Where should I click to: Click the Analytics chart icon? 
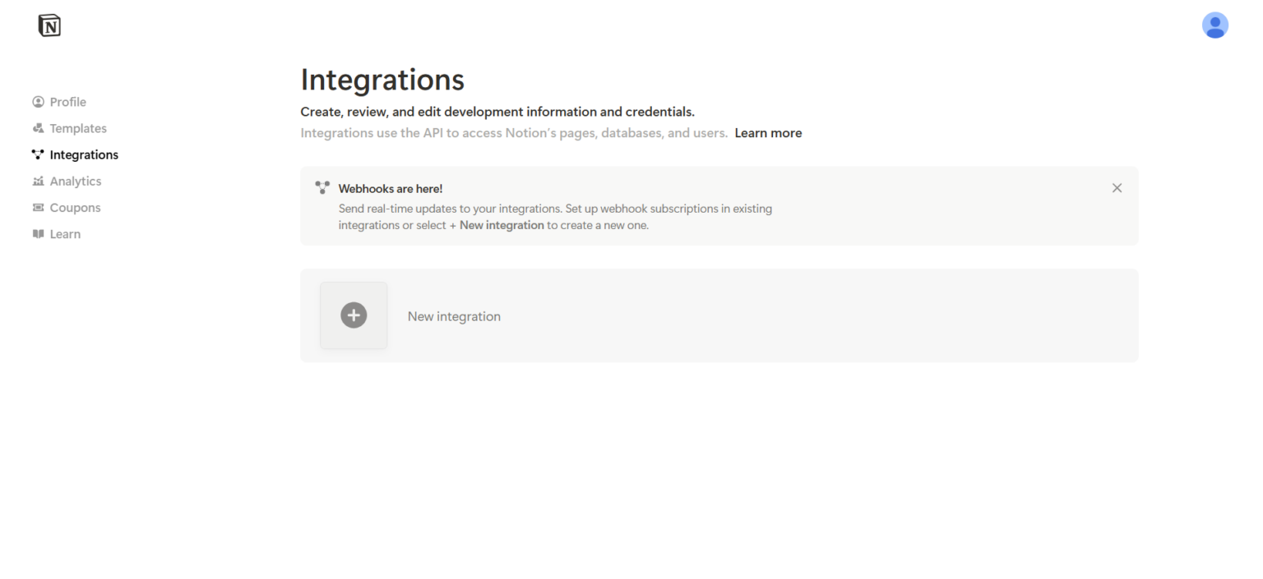pyautogui.click(x=38, y=181)
